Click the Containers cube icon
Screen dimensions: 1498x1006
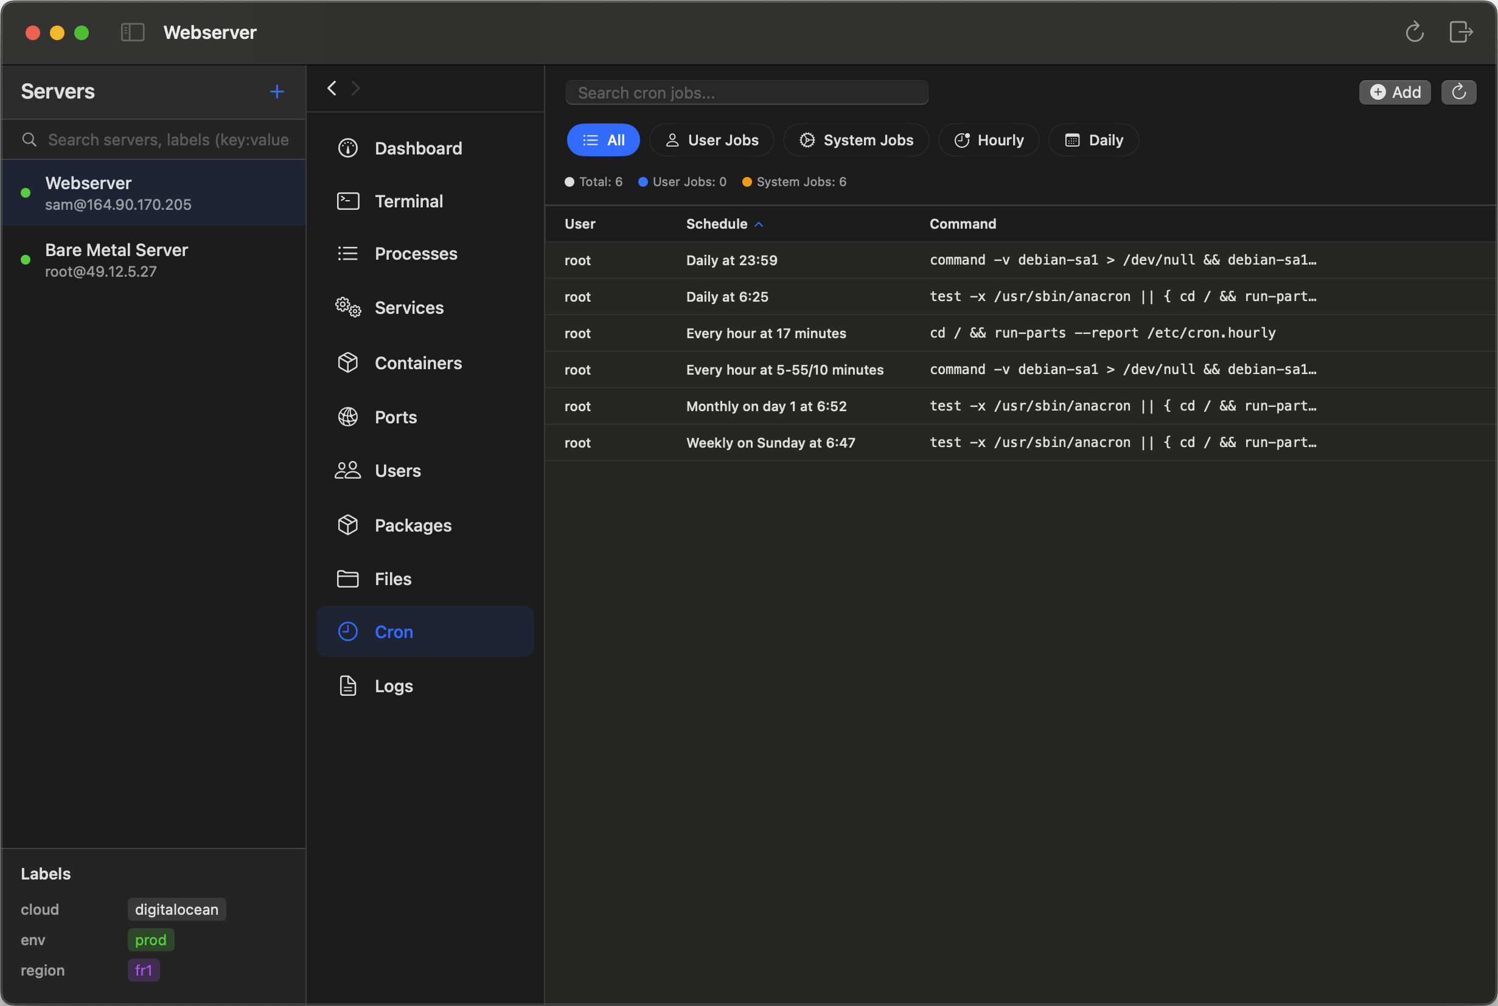click(348, 363)
